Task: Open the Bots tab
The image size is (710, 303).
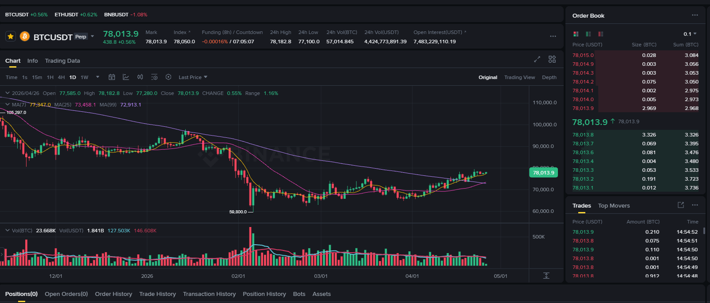Action: pos(299,294)
